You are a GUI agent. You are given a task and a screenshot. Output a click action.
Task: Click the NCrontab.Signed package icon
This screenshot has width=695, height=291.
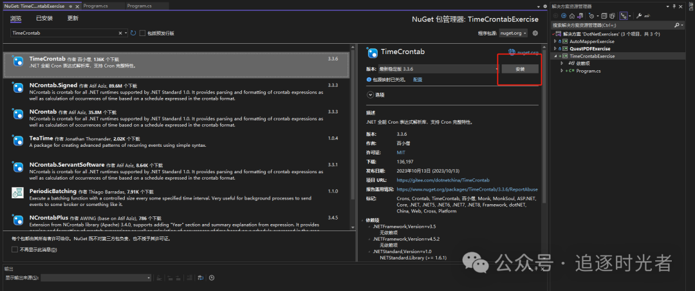click(x=19, y=89)
